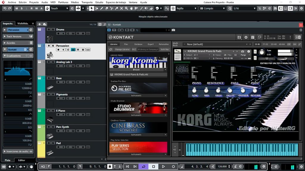305x171 pixels.
Task: Open the Kontakt save disk menu
Action: tap(239, 37)
